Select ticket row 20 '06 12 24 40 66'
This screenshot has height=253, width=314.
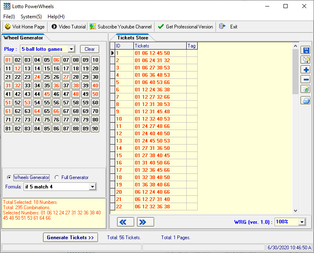(x=154, y=192)
